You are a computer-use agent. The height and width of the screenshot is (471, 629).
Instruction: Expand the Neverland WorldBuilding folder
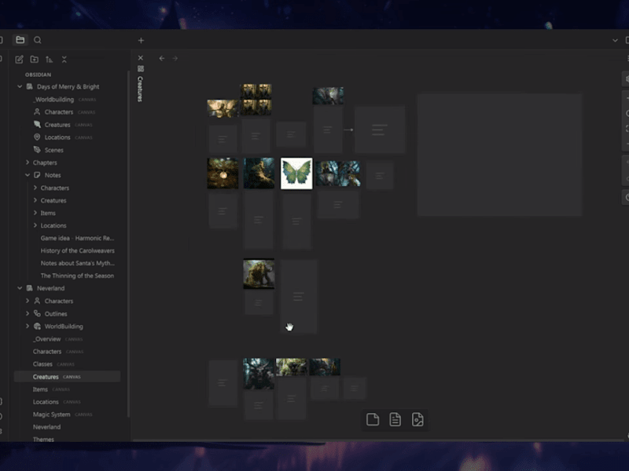[28, 326]
